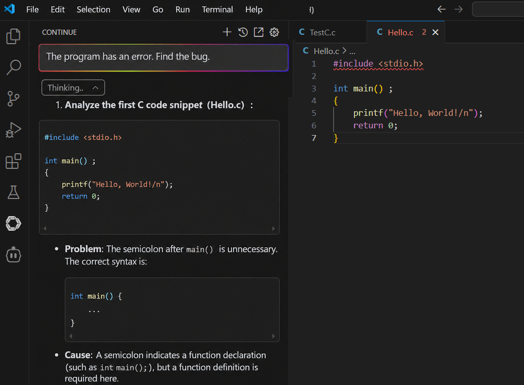
Task: Open the Search view
Action: [x=14, y=67]
